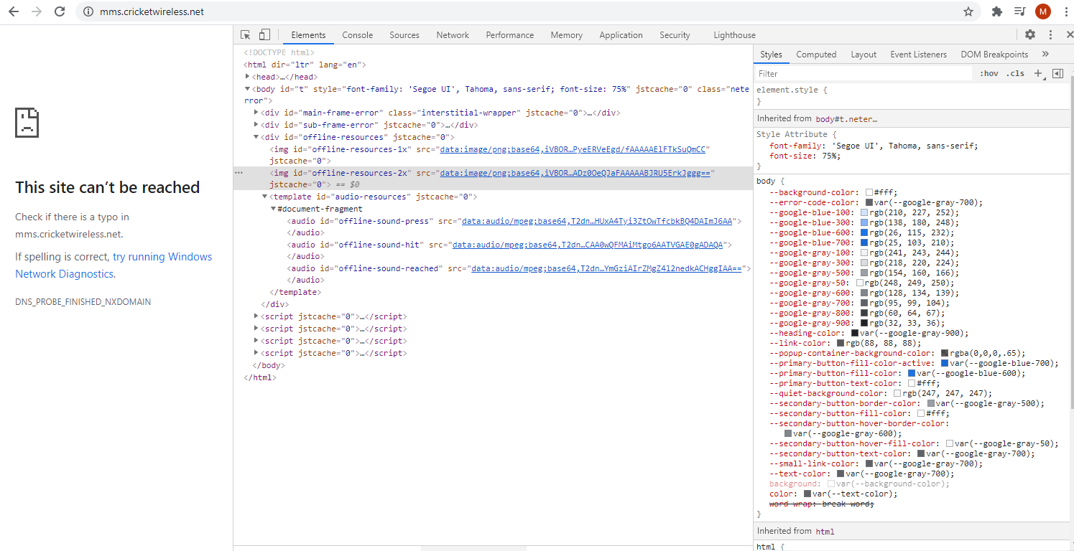Viewport: 1074px width, 551px height.
Task: Expand the main-frame-error div
Action: (x=256, y=113)
